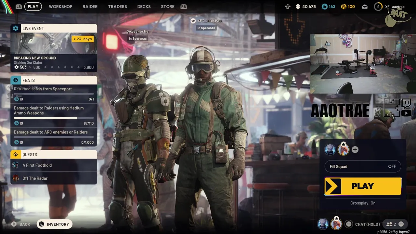The image size is (416, 234).
Task: Toggle Fill Squad OFF switch
Action: pyautogui.click(x=363, y=166)
